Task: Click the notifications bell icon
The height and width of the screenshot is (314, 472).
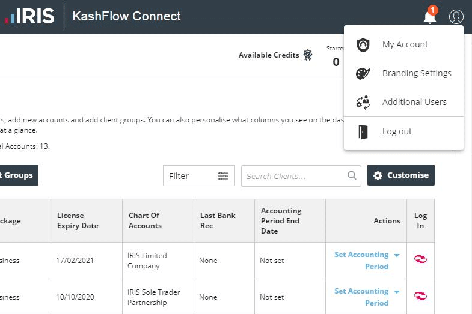Action: point(429,17)
